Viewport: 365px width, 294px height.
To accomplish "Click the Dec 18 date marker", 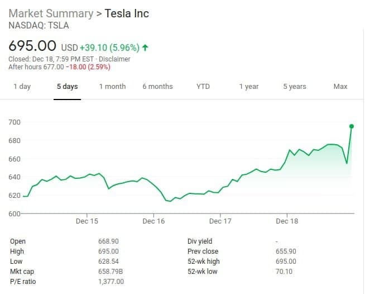I will pos(287,221).
